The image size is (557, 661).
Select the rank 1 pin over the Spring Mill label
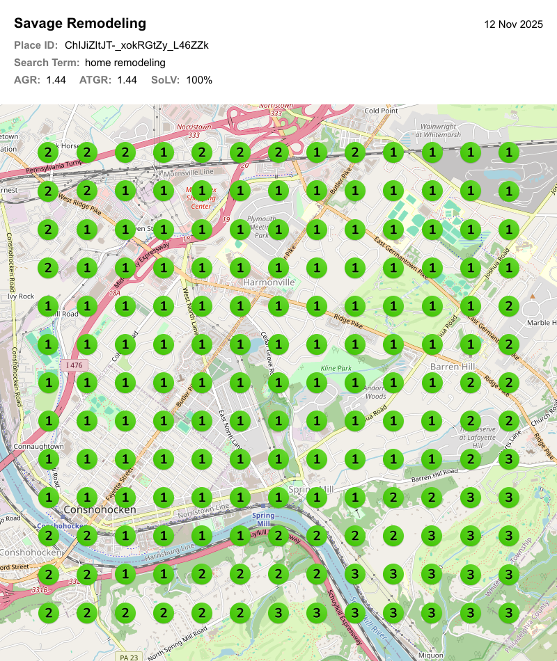pyautogui.click(x=317, y=497)
